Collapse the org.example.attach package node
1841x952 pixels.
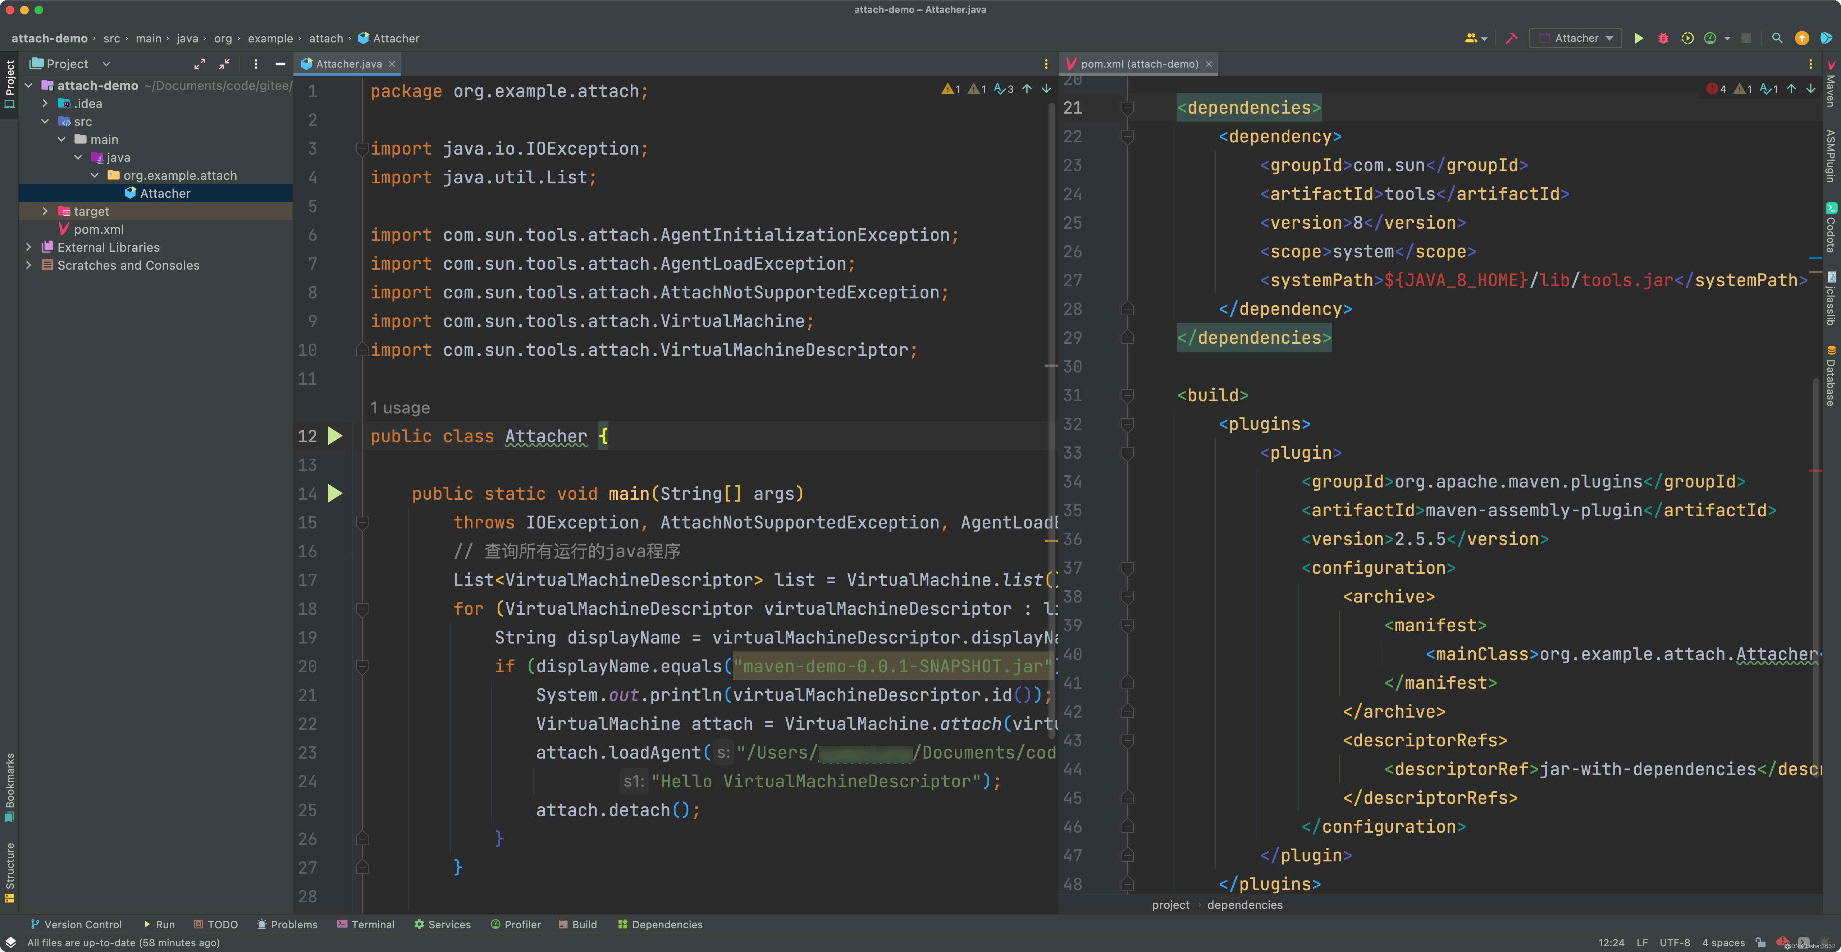94,175
